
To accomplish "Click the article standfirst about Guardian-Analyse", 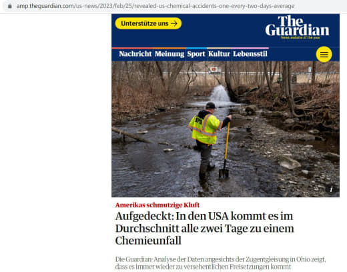I will click(x=220, y=263).
